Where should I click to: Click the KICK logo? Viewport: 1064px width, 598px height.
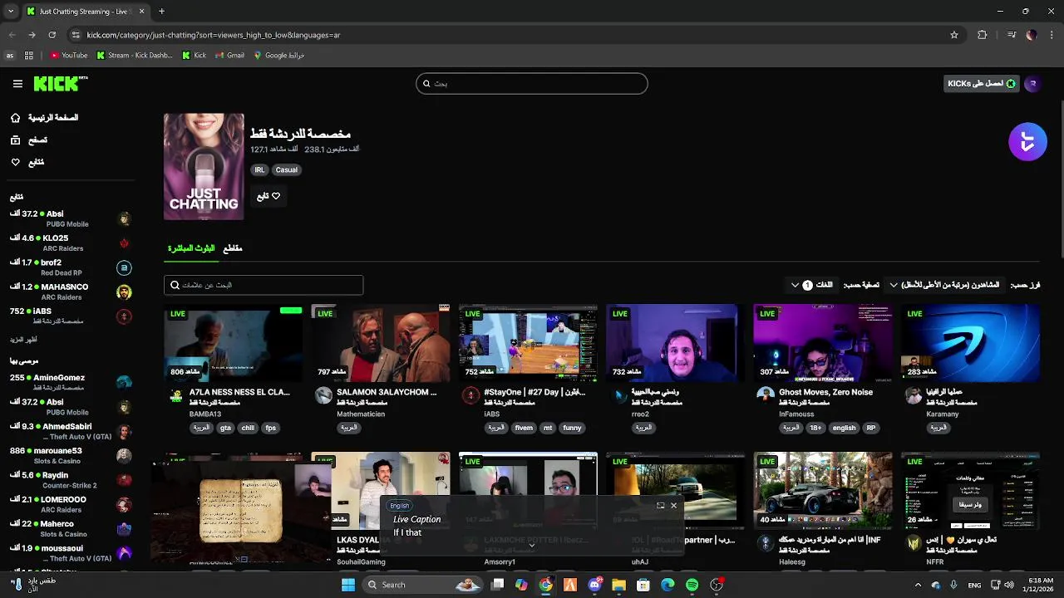(60, 83)
